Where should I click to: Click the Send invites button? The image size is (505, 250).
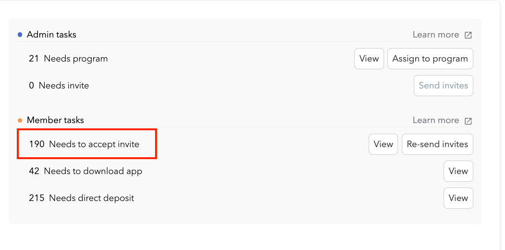[443, 86]
